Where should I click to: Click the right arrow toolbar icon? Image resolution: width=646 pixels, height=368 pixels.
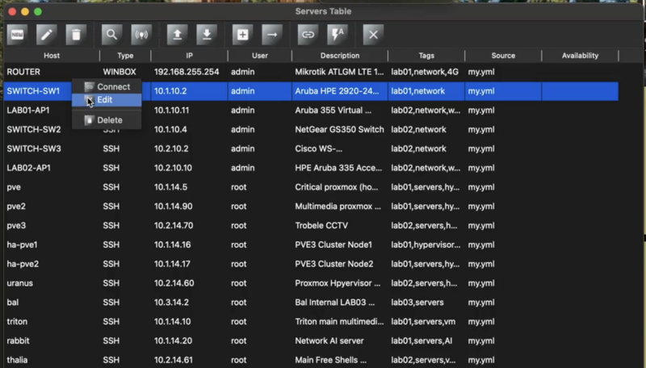point(272,35)
